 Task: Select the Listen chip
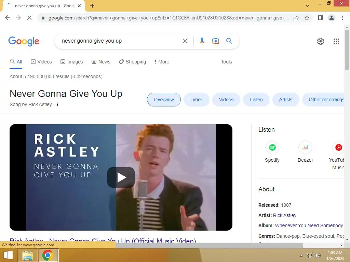click(x=256, y=100)
